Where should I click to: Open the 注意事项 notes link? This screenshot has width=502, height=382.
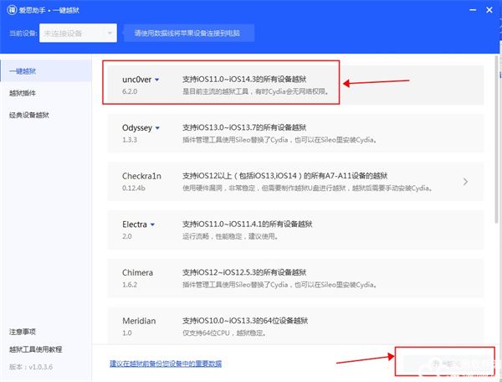[x=23, y=332]
